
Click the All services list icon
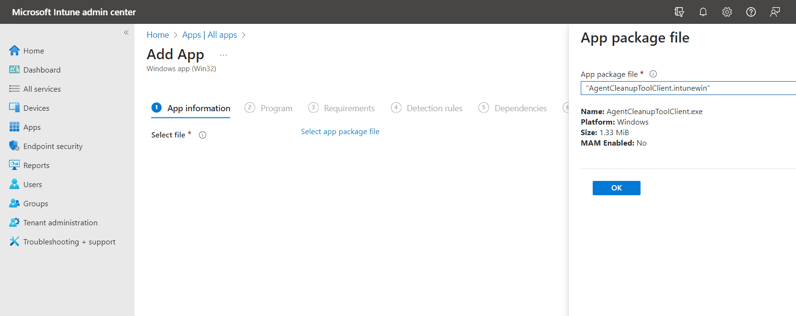(x=14, y=89)
